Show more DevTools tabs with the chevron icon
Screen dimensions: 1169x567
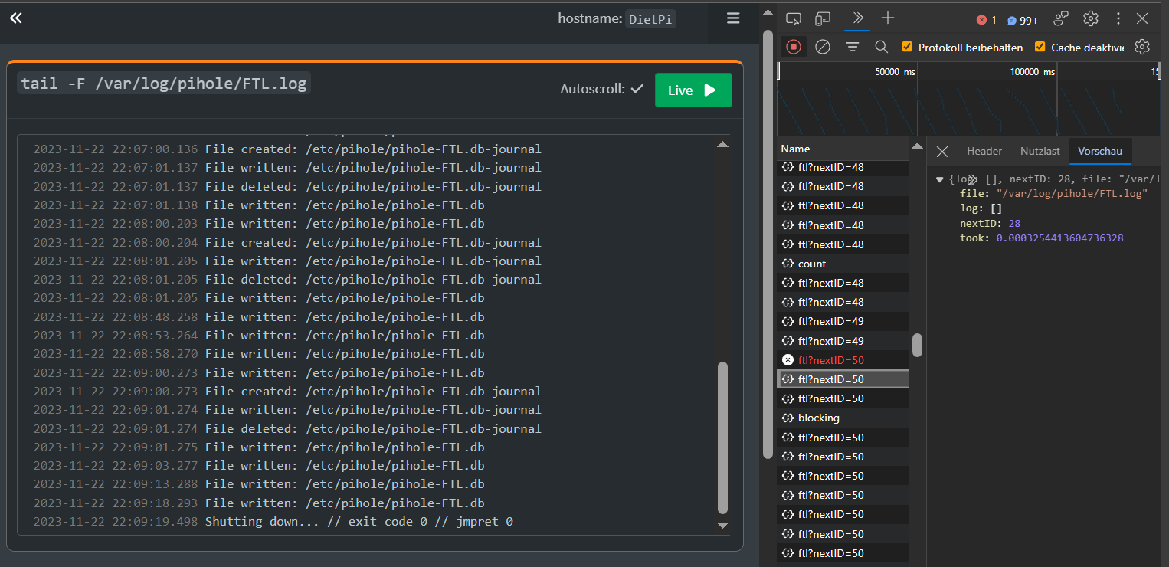[857, 18]
